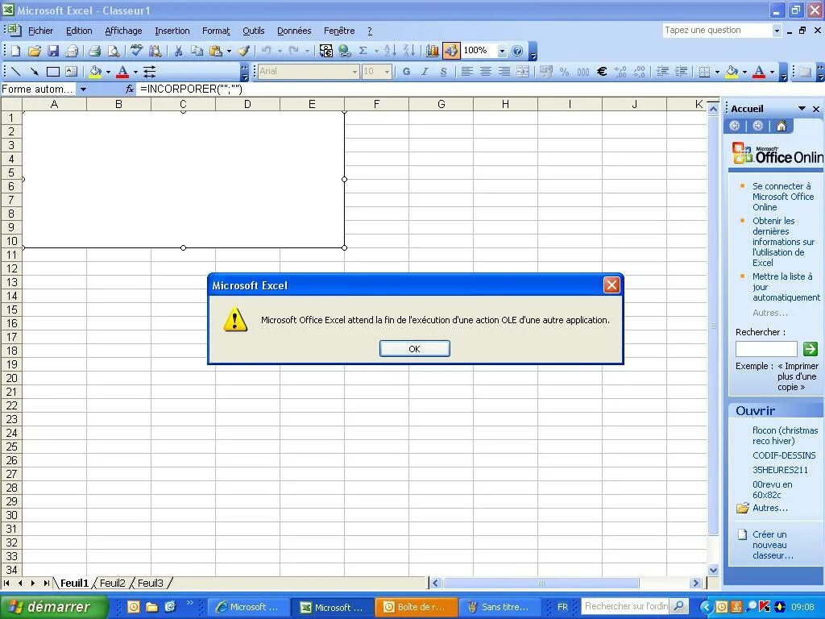Viewport: 825px width, 619px height.
Task: Toggle Italic (I) formatting
Action: (x=425, y=71)
